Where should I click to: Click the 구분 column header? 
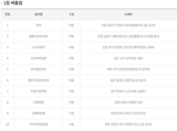71,14
